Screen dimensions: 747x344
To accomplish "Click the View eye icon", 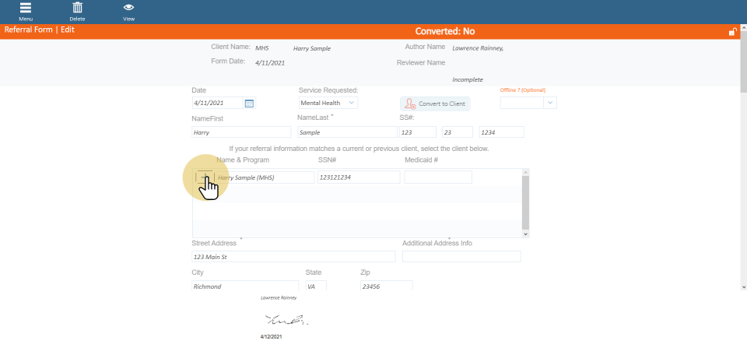I will point(128,8).
